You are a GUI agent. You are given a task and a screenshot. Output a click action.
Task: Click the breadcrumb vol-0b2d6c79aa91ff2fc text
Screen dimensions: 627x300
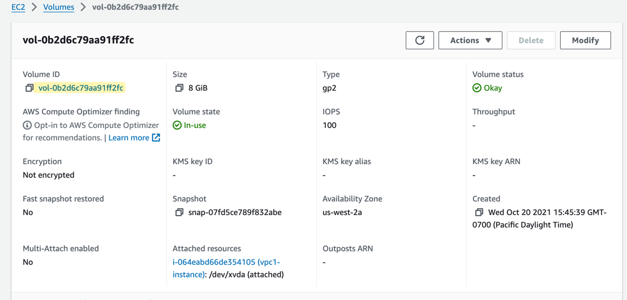(x=135, y=7)
